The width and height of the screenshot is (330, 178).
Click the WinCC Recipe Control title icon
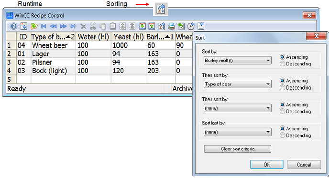[x=10, y=16]
